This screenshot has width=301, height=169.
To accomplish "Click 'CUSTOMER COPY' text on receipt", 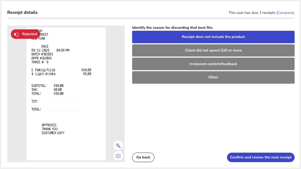I will click(x=53, y=133).
